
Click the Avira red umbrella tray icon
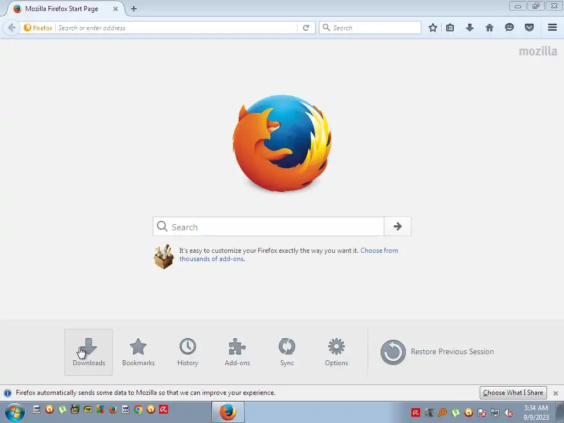click(x=416, y=413)
